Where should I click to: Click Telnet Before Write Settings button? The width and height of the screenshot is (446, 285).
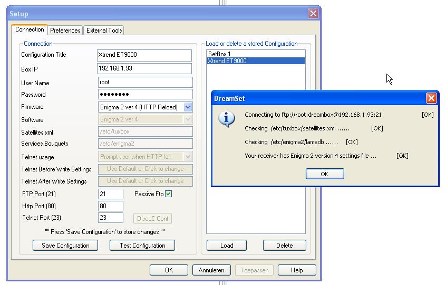click(146, 169)
